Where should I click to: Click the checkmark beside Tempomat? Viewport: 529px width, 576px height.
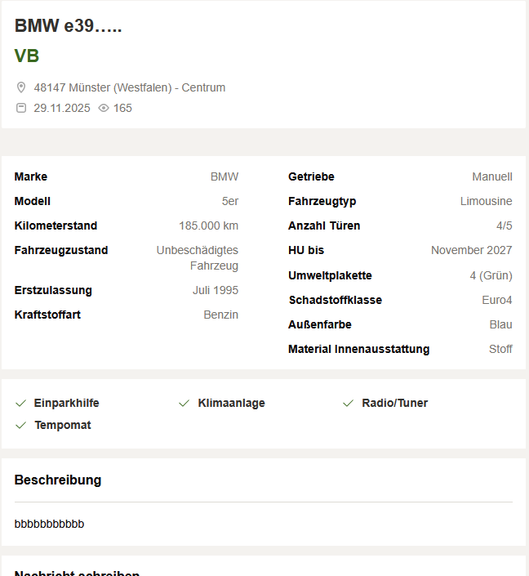point(21,425)
